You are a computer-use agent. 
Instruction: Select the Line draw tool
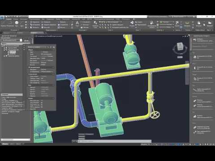(x=3, y=24)
